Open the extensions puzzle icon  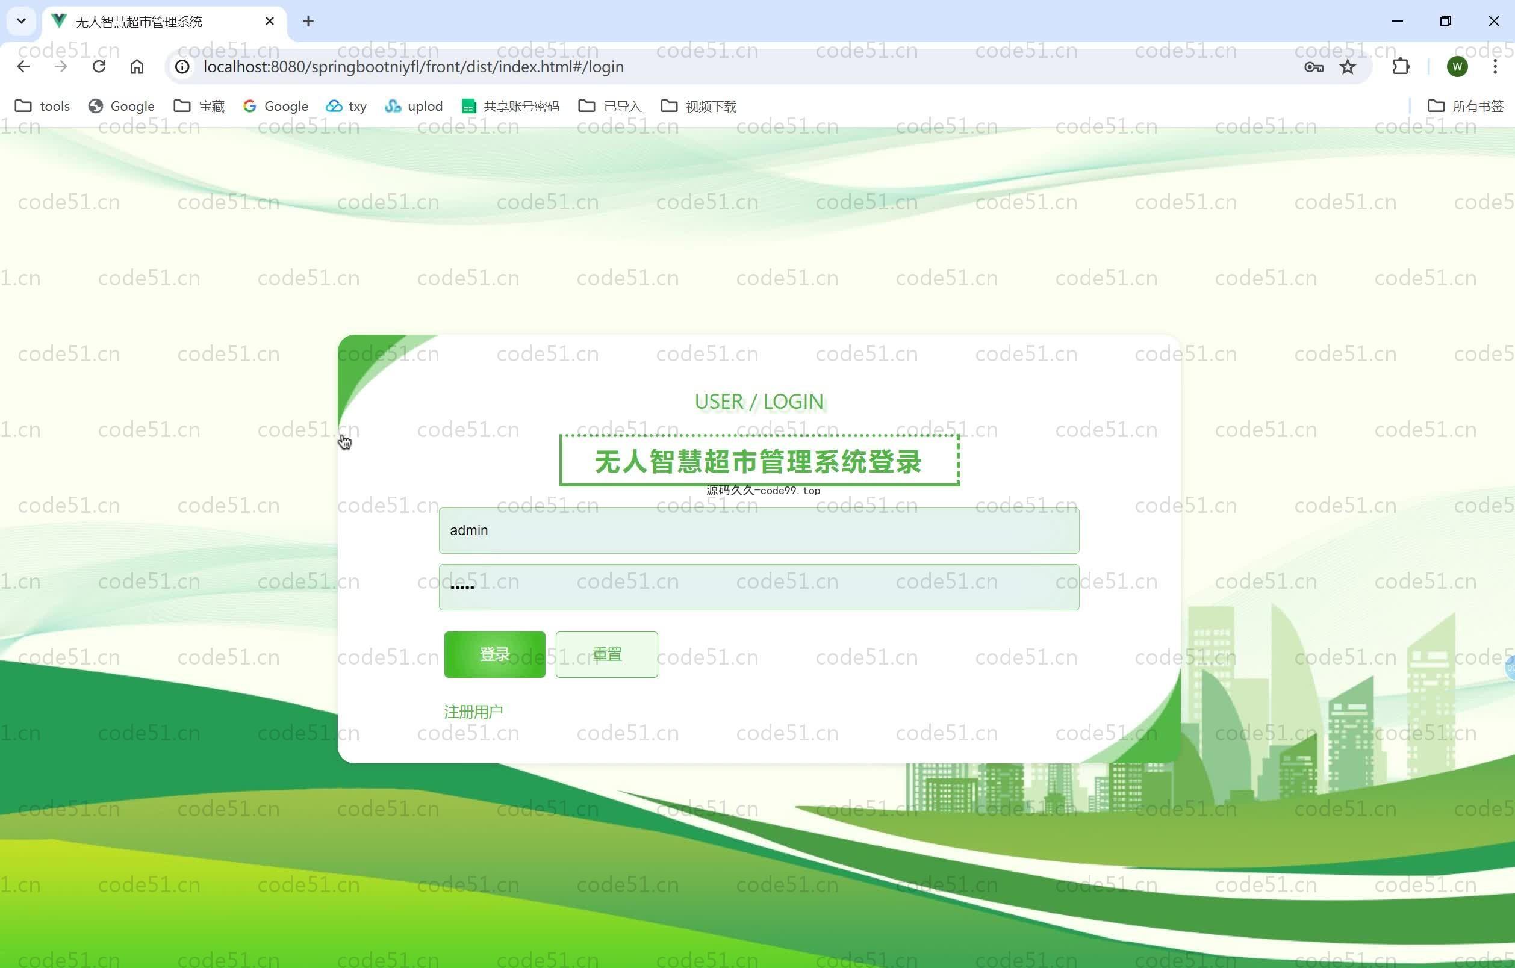click(x=1401, y=67)
